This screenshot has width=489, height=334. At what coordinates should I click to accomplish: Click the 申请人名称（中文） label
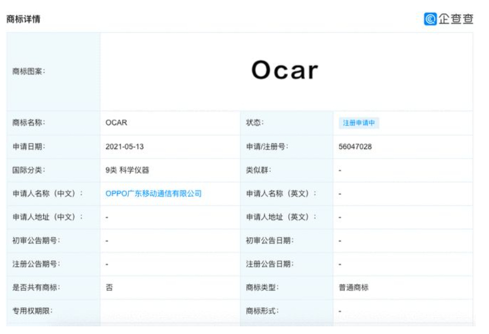[x=48, y=193]
